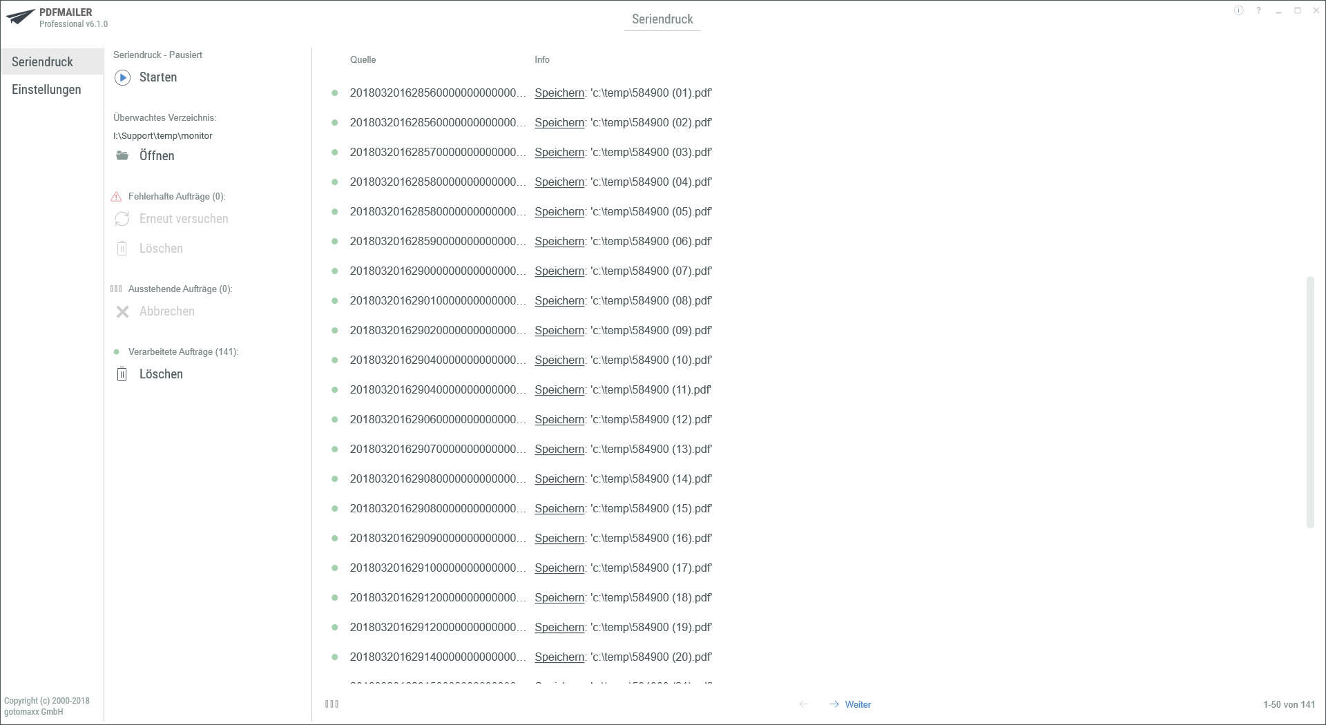Click the Quelle column header
Image resolution: width=1326 pixels, height=725 pixels.
point(363,60)
